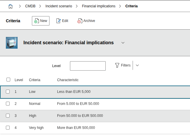
Task: Click the Edit pencil icon
Action: click(x=59, y=21)
